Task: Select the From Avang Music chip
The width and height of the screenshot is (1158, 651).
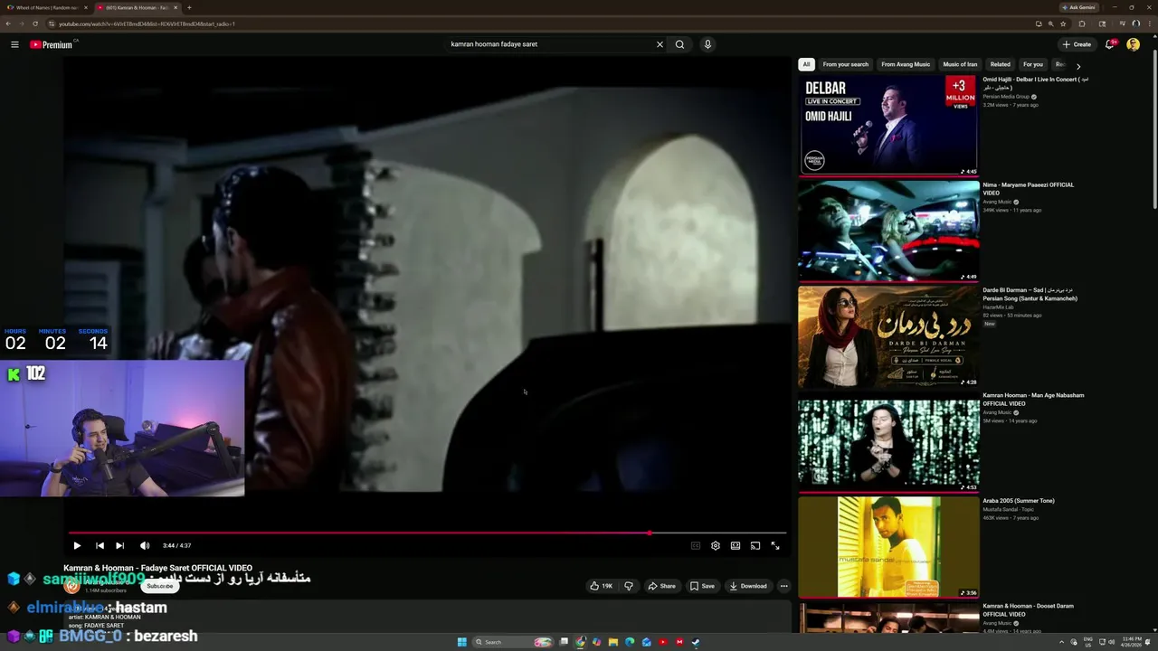Action: 906,64
